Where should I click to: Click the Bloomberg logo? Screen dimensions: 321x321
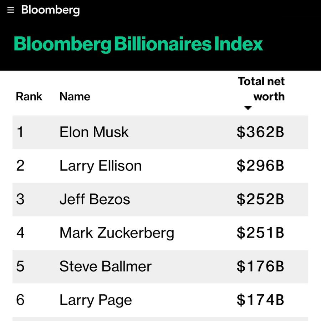(50, 10)
